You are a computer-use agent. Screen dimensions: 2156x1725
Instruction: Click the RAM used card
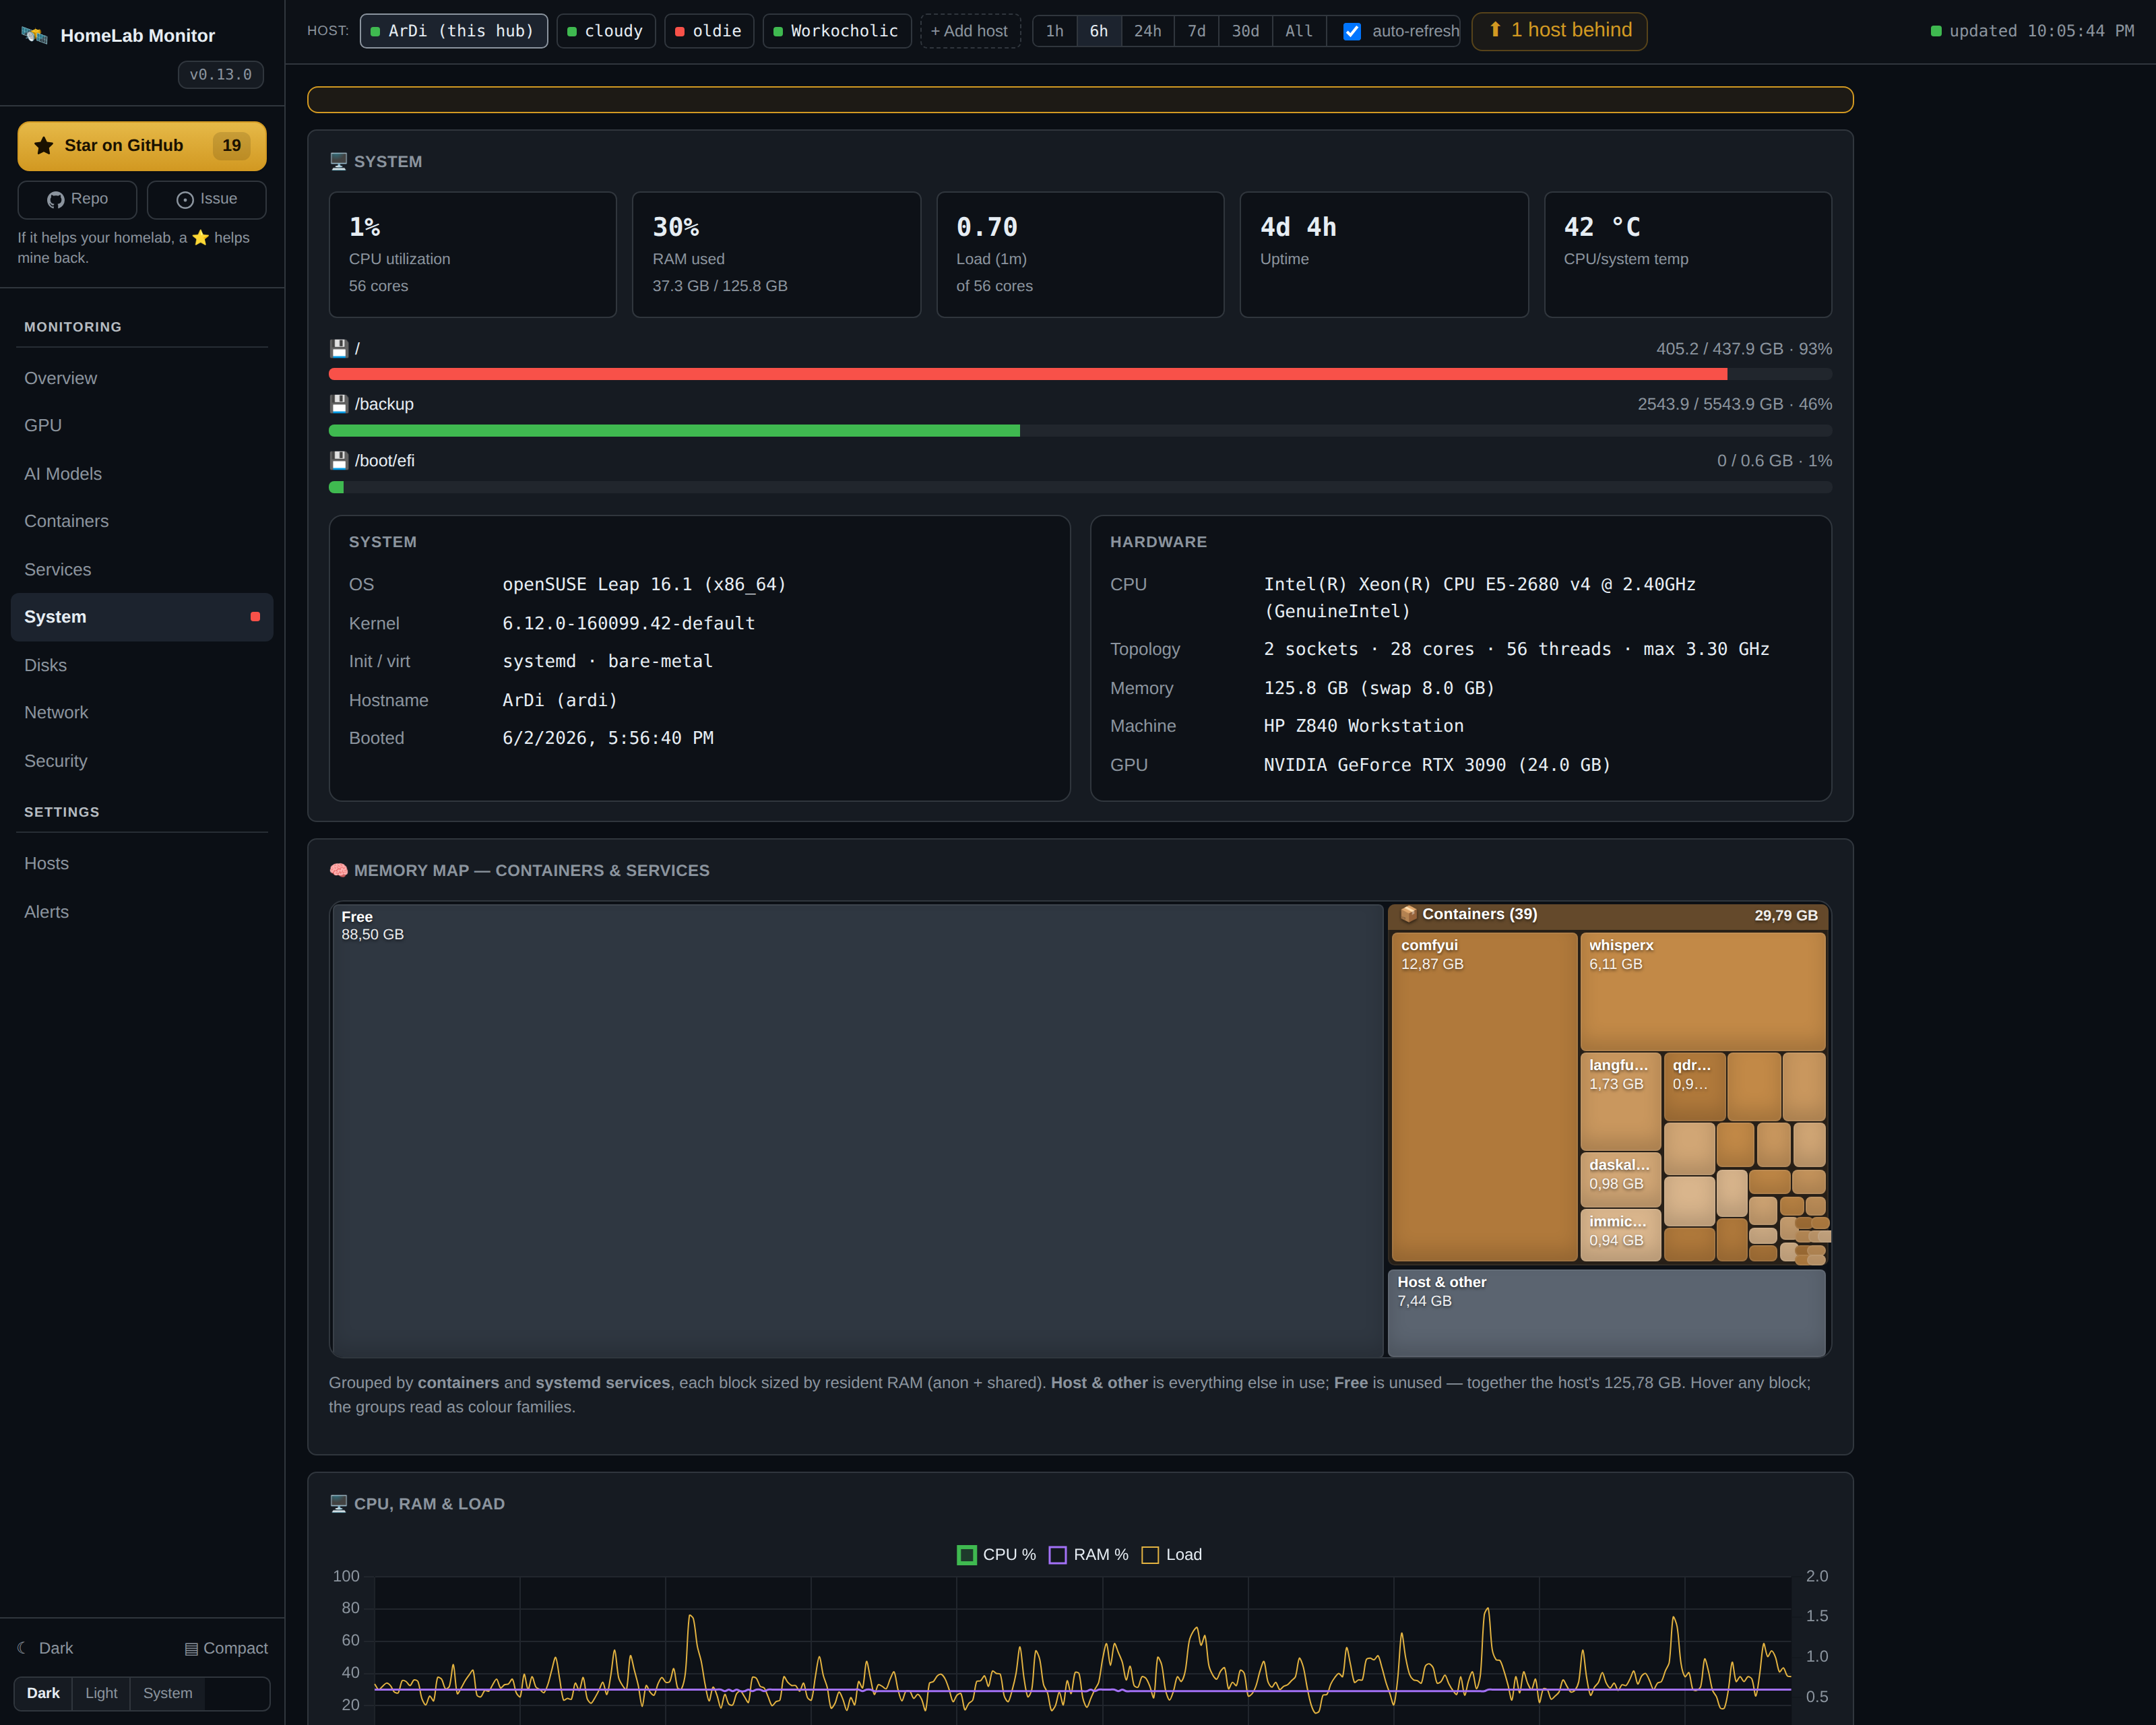(x=776, y=255)
